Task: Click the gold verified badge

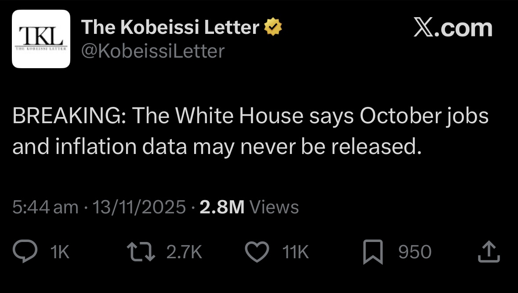Action: click(x=272, y=28)
